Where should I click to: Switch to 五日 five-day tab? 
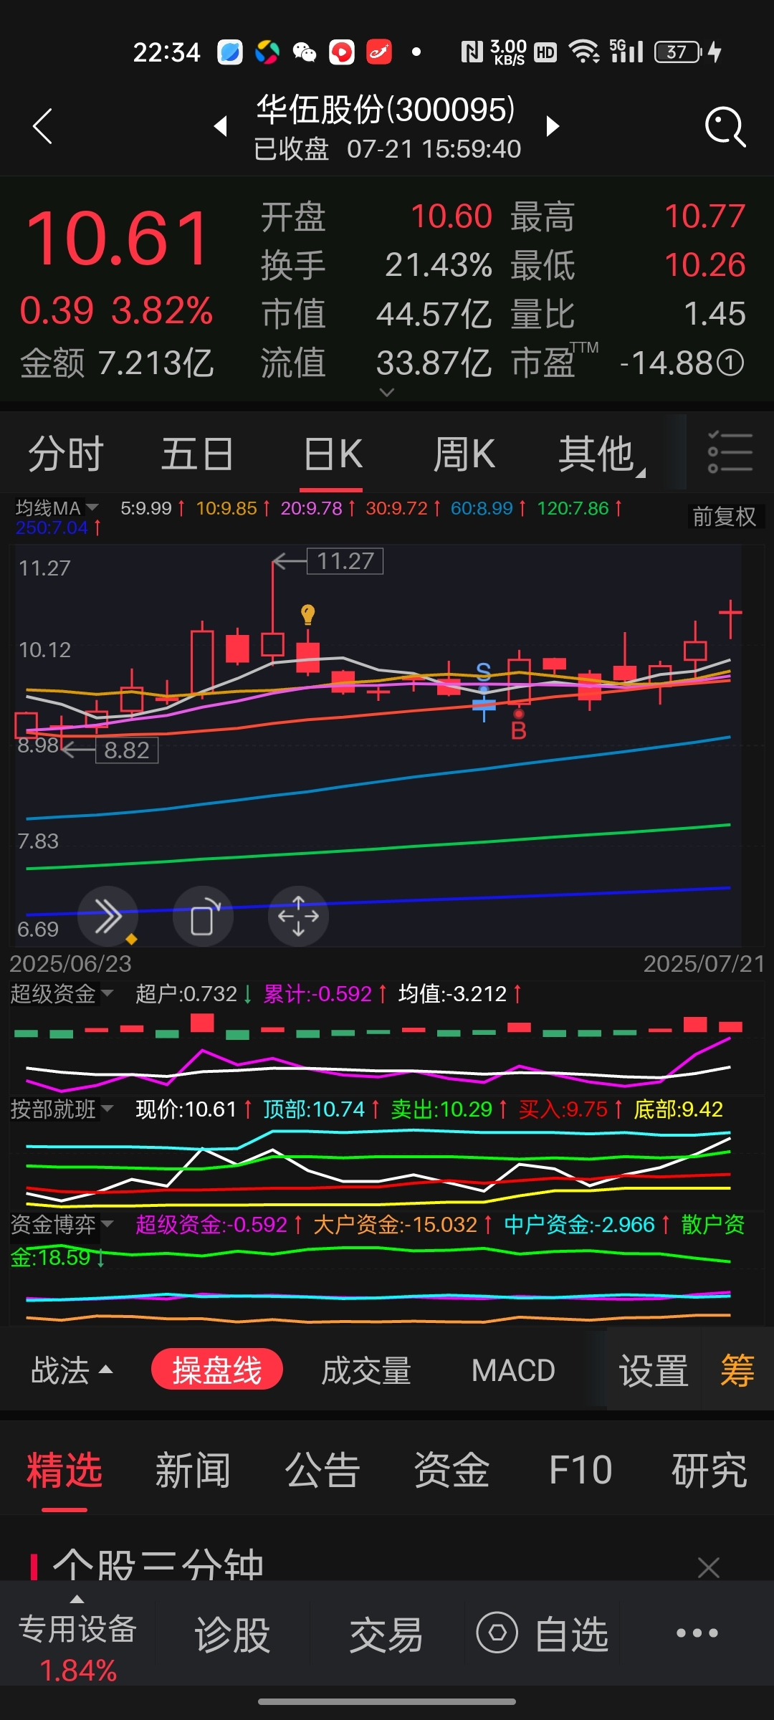tap(197, 454)
